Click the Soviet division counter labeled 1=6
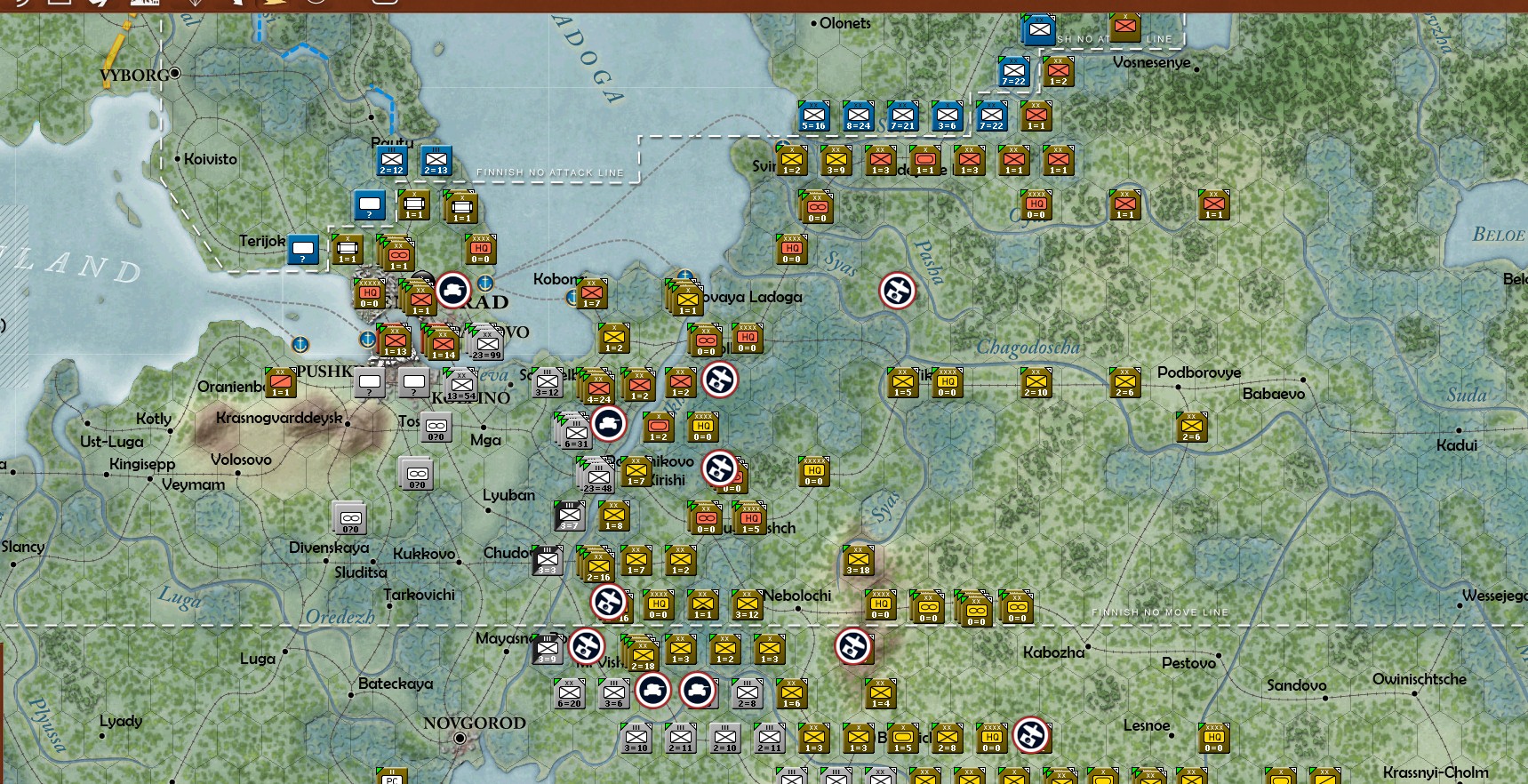This screenshot has height=784, width=1528. tap(792, 694)
